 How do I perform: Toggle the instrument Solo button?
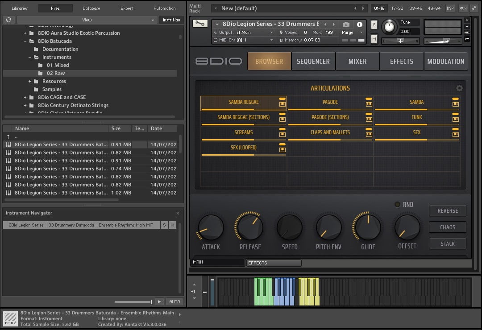[374, 25]
